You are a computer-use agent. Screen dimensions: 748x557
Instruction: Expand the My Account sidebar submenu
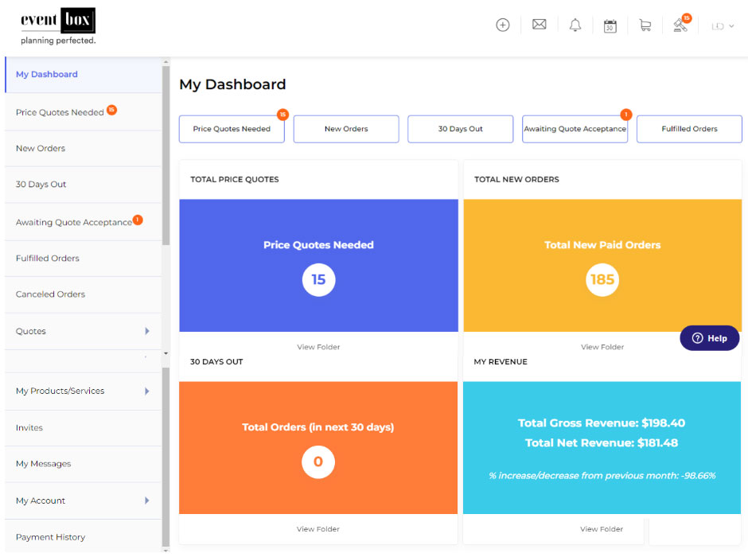[147, 501]
